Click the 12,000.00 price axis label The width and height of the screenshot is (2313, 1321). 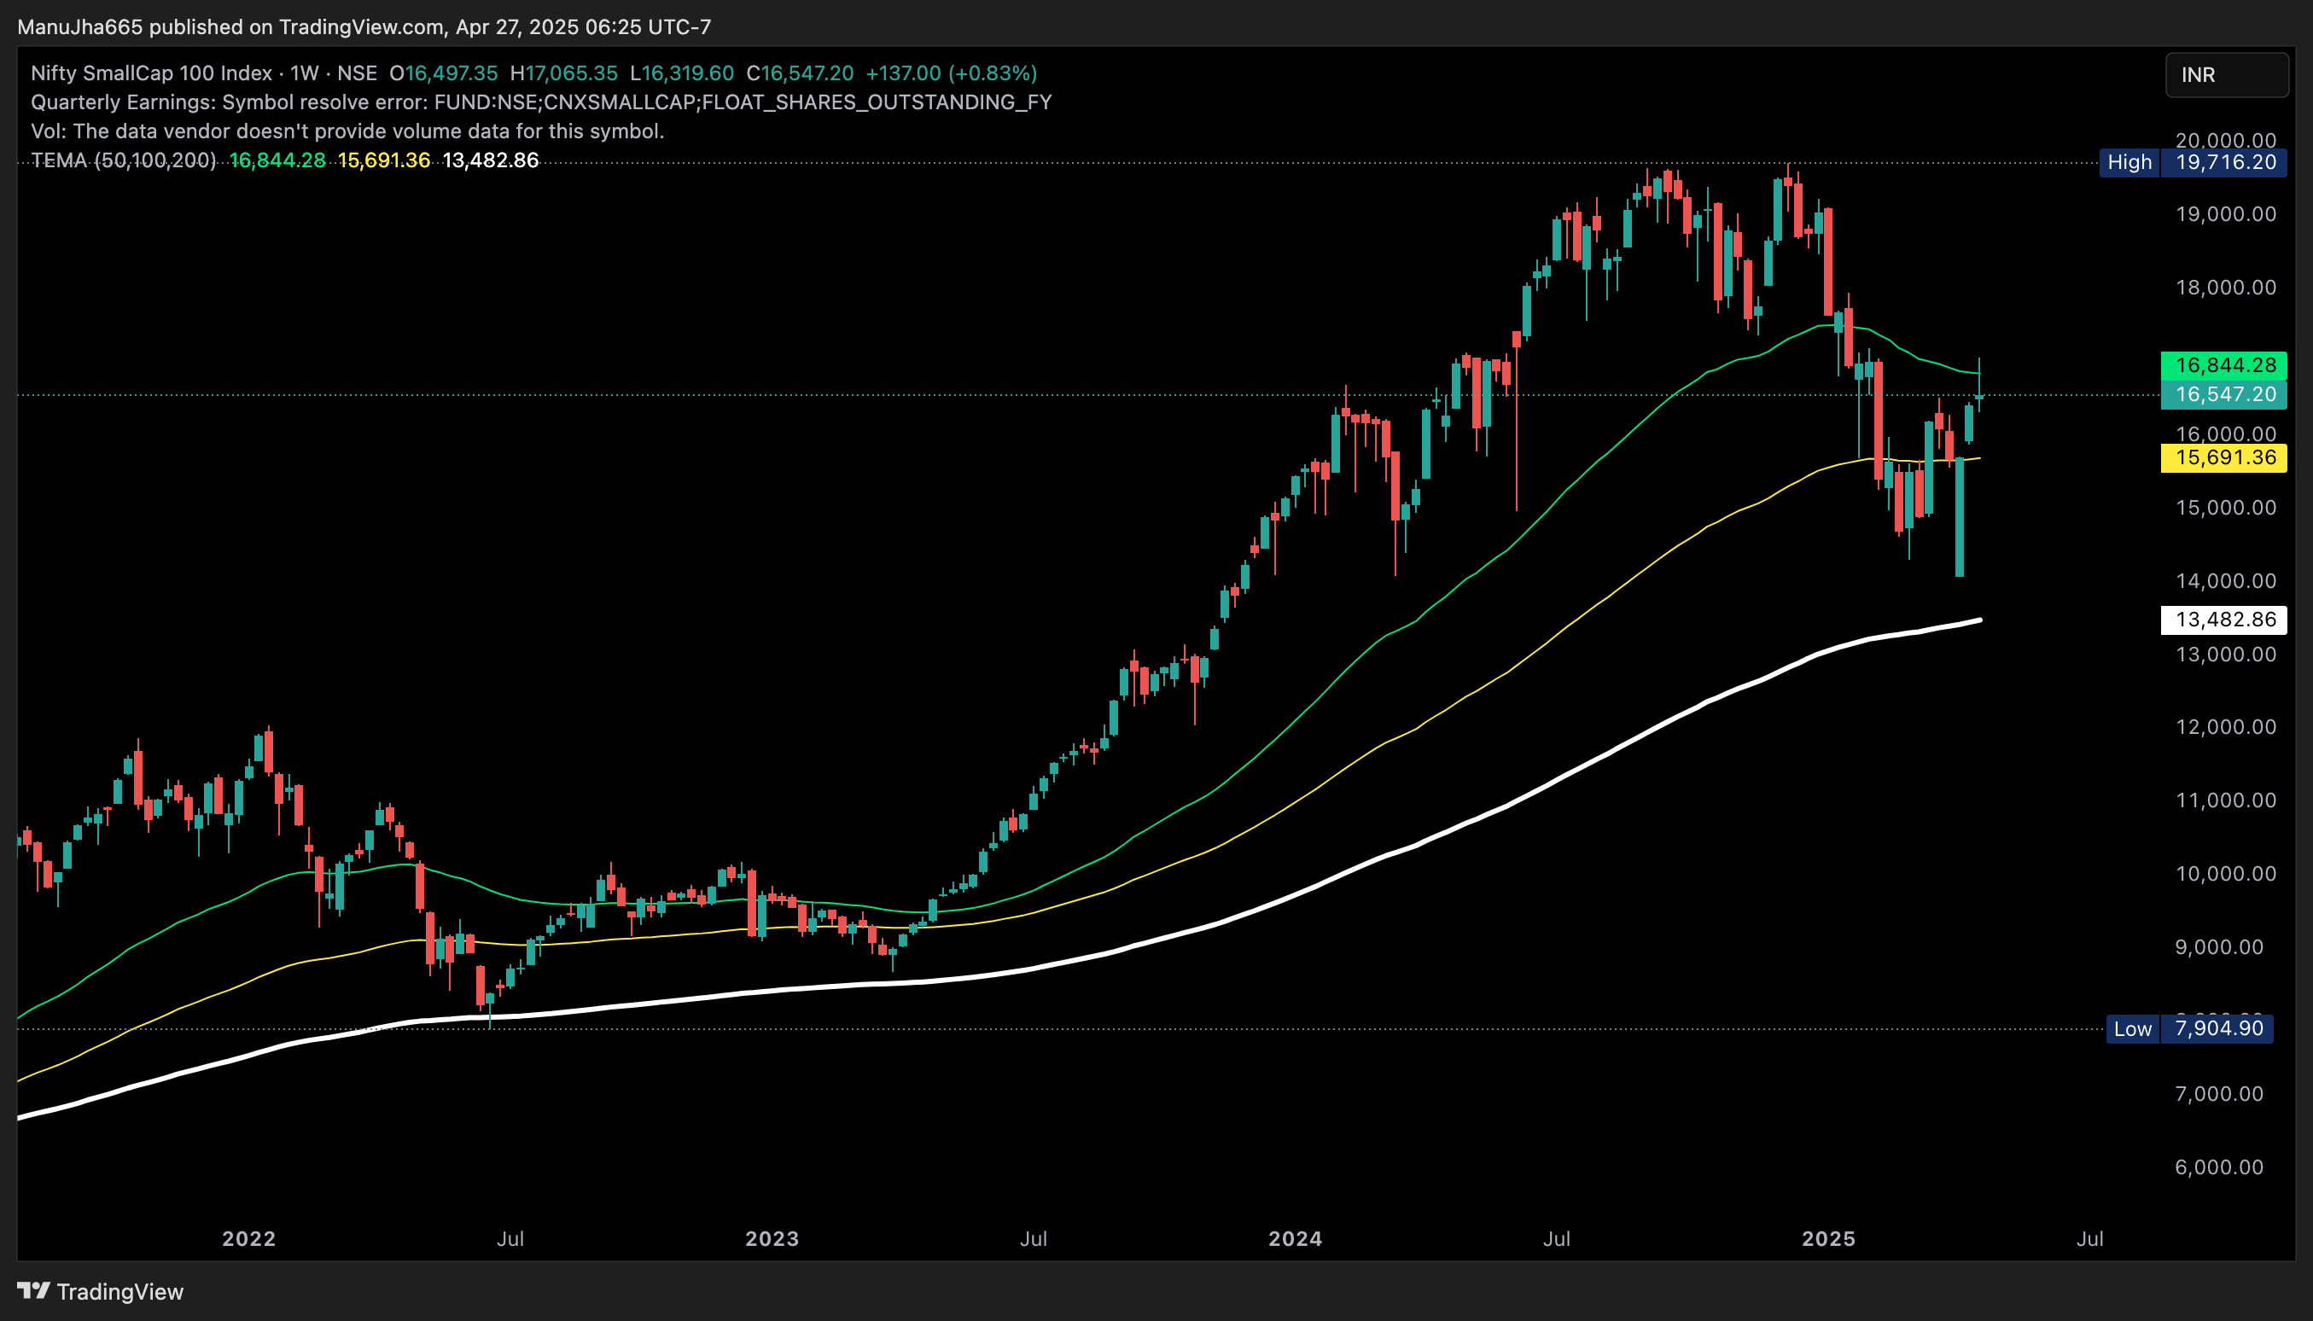[x=2225, y=727]
